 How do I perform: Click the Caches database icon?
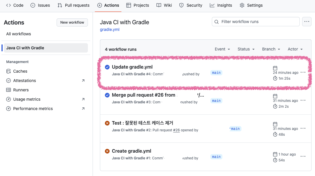[x=8, y=71]
